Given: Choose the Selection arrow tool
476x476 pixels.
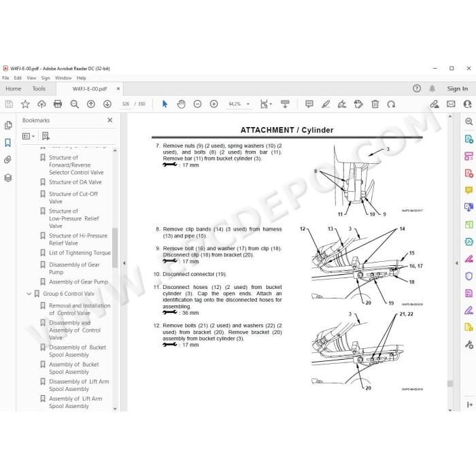Looking at the screenshot, I should (x=165, y=104).
